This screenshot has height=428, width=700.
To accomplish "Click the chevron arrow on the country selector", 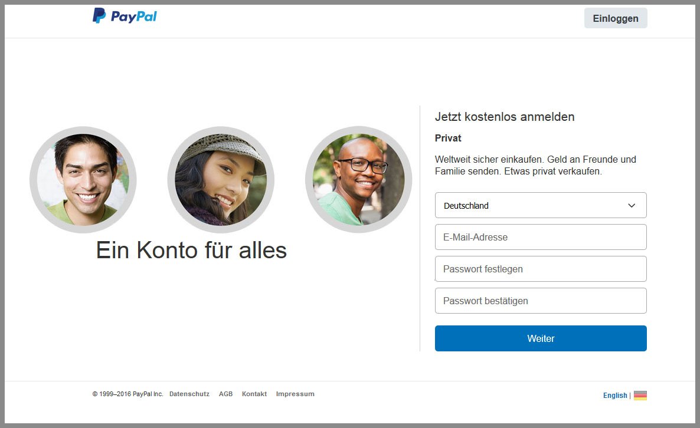I will [632, 205].
